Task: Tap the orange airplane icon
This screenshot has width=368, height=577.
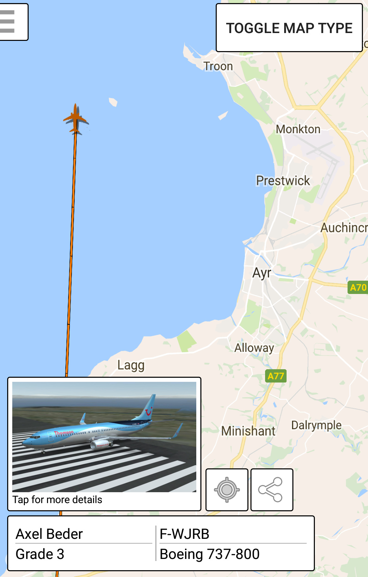Action: [x=76, y=119]
